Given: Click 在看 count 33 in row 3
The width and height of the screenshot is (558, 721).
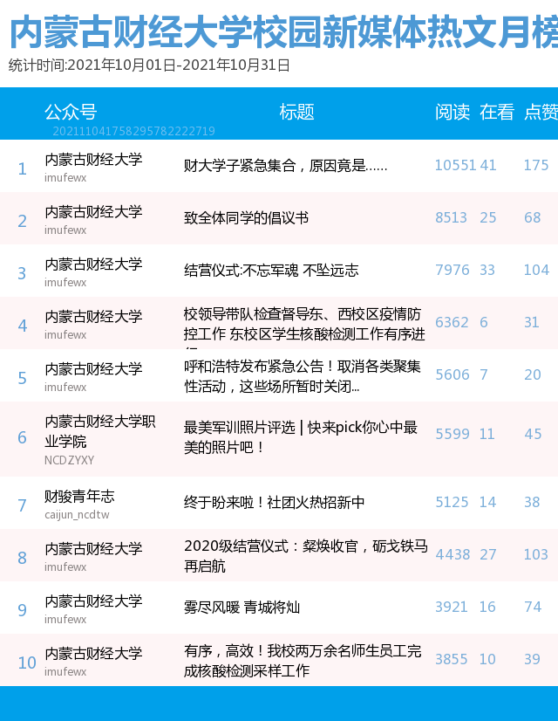Looking at the screenshot, I should click(487, 270).
